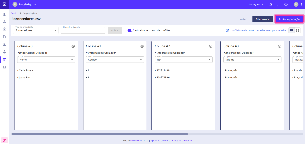Click code value 2 in Coluna #1
The width and height of the screenshot is (305, 144).
point(88,70)
